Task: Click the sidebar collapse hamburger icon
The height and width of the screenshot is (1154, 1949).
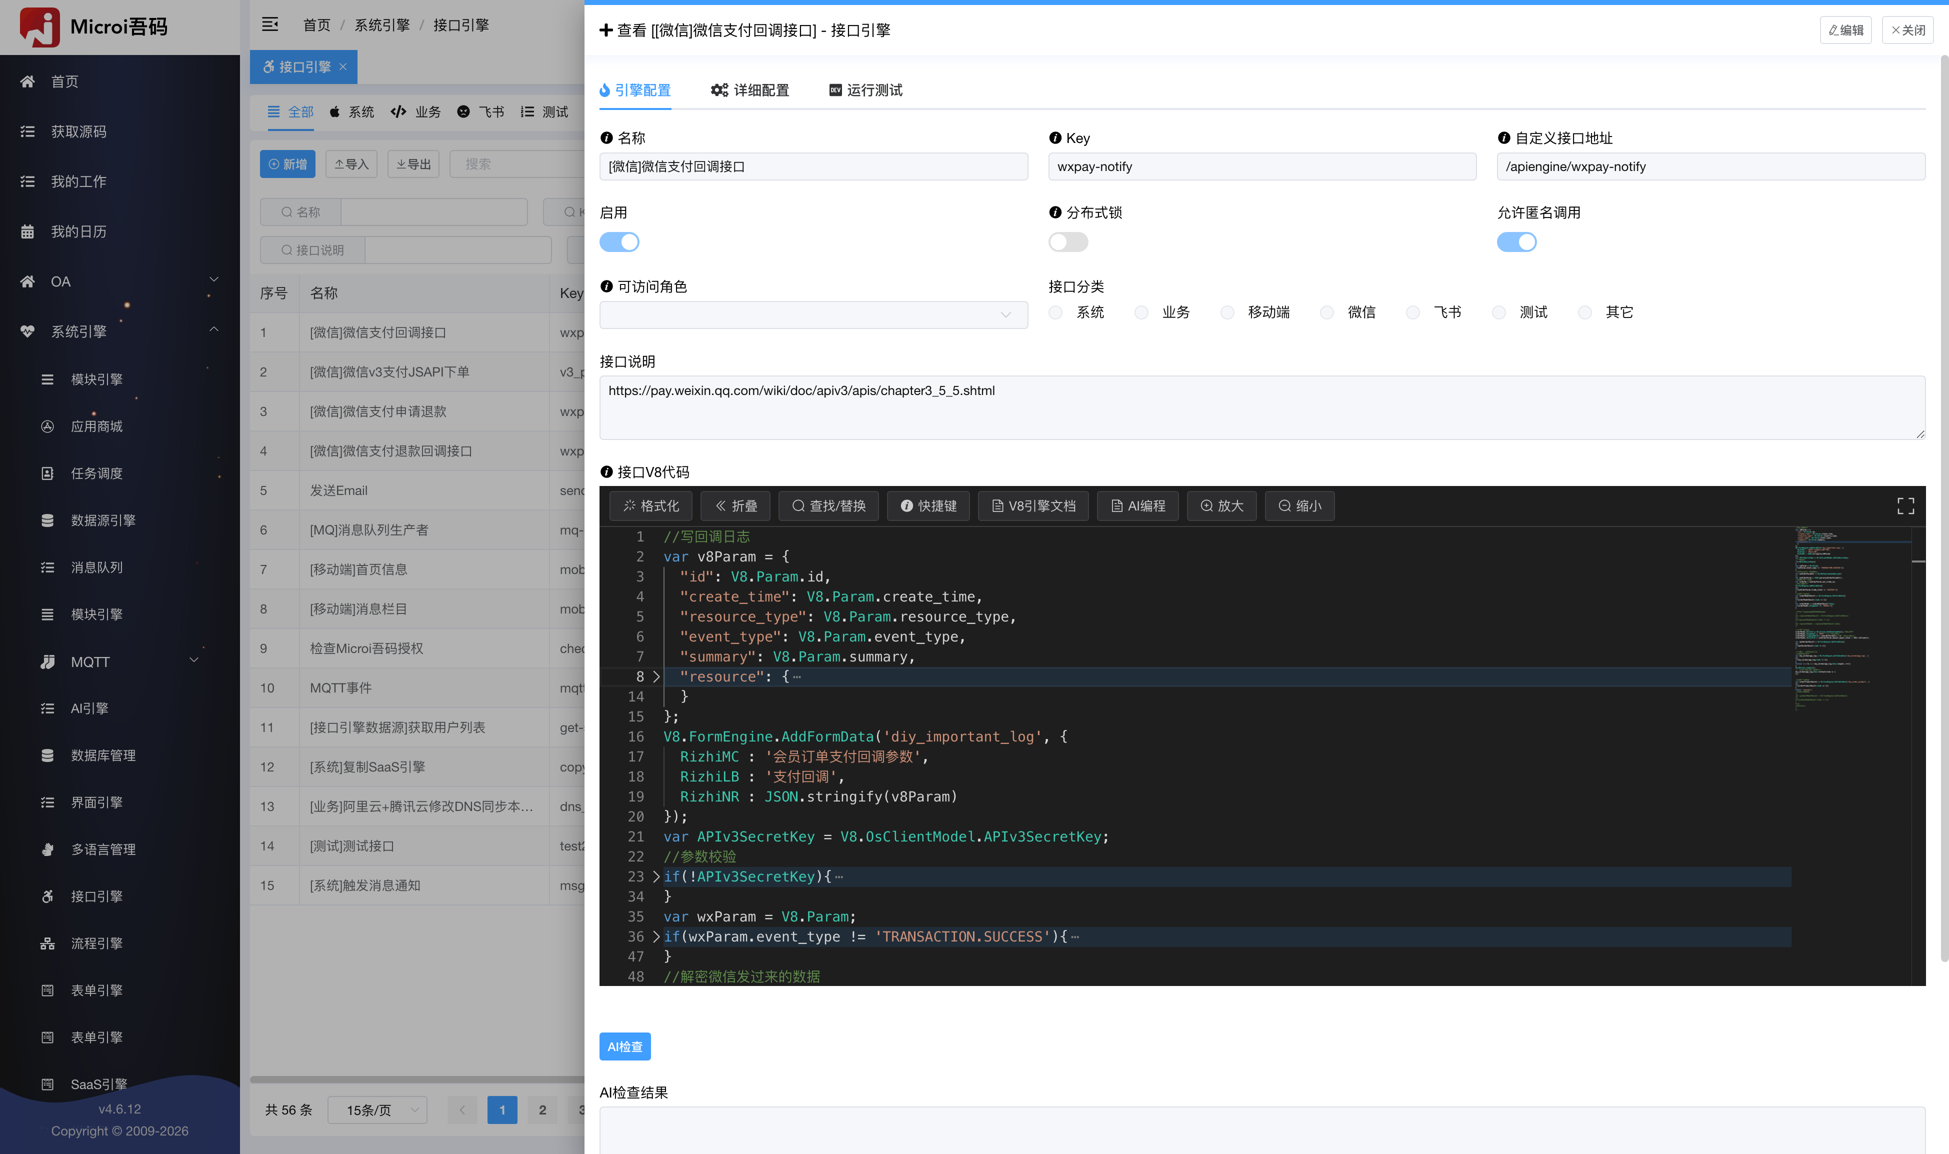Action: click(x=270, y=25)
